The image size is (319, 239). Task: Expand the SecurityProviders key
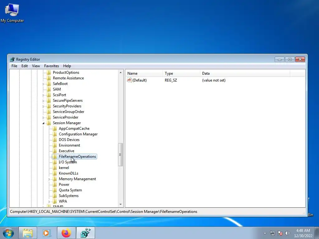click(43, 106)
